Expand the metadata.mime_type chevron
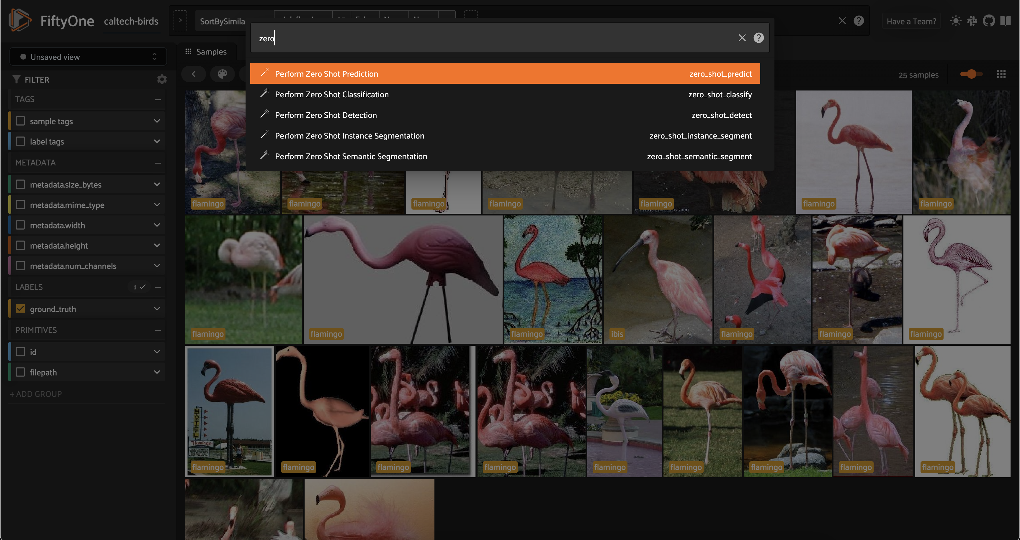The image size is (1020, 540). [x=157, y=205]
